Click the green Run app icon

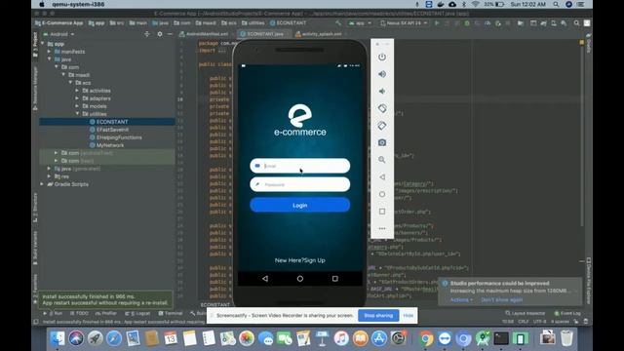click(437, 23)
